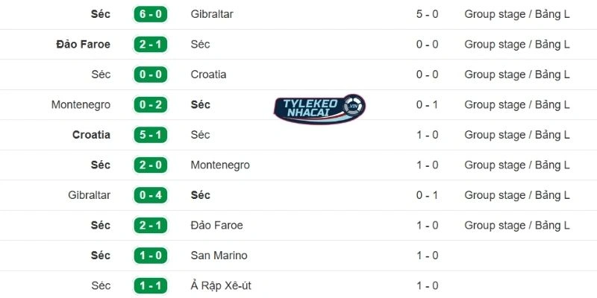This screenshot has height=298, width=597.
Task: Open the 1 - 1 Séc–Ả Rập Xê-út score
Action: tap(150, 285)
